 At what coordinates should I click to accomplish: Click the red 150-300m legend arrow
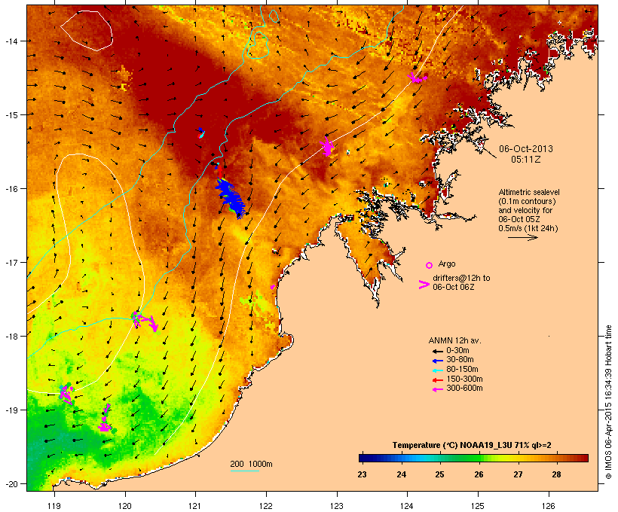coord(437,380)
